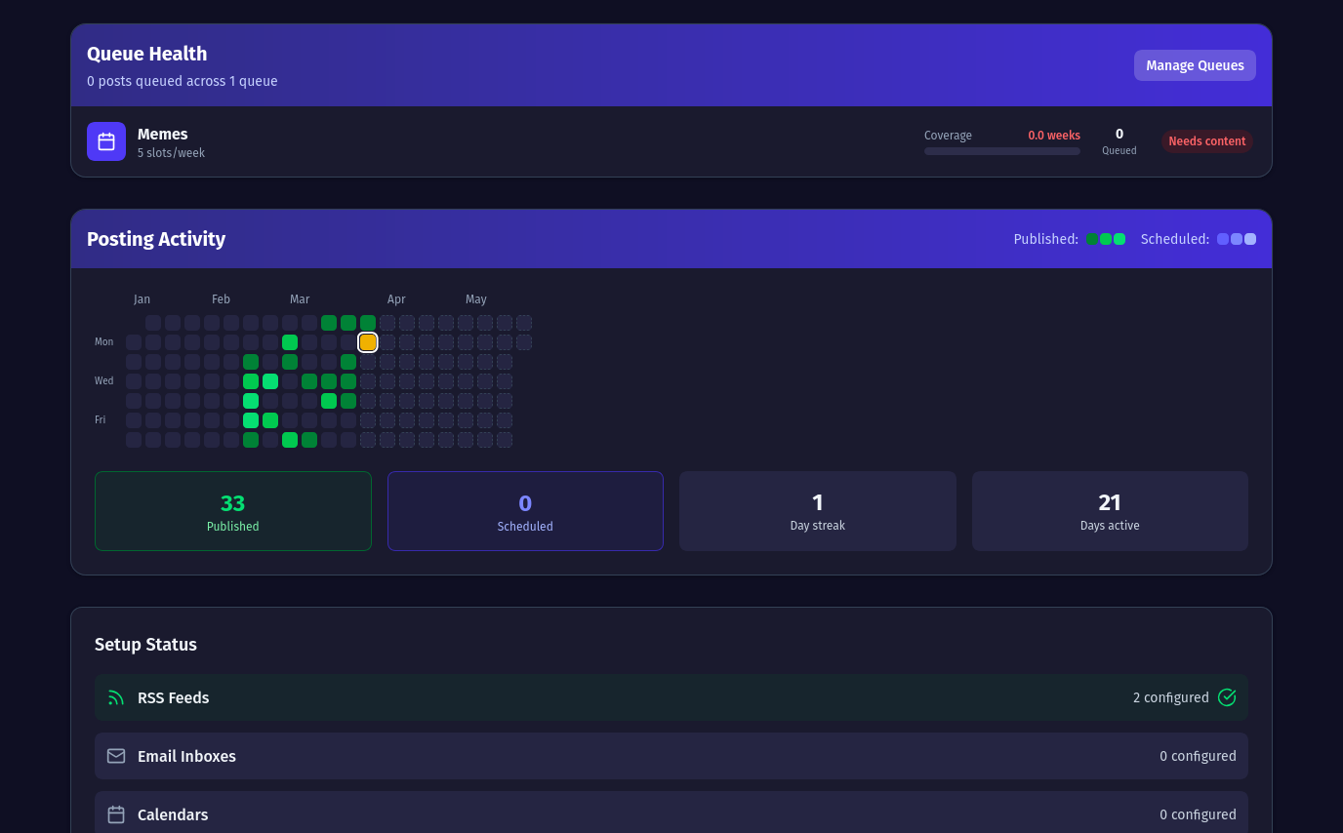Click the Setup Status heading
This screenshot has height=833, width=1343.
[145, 645]
